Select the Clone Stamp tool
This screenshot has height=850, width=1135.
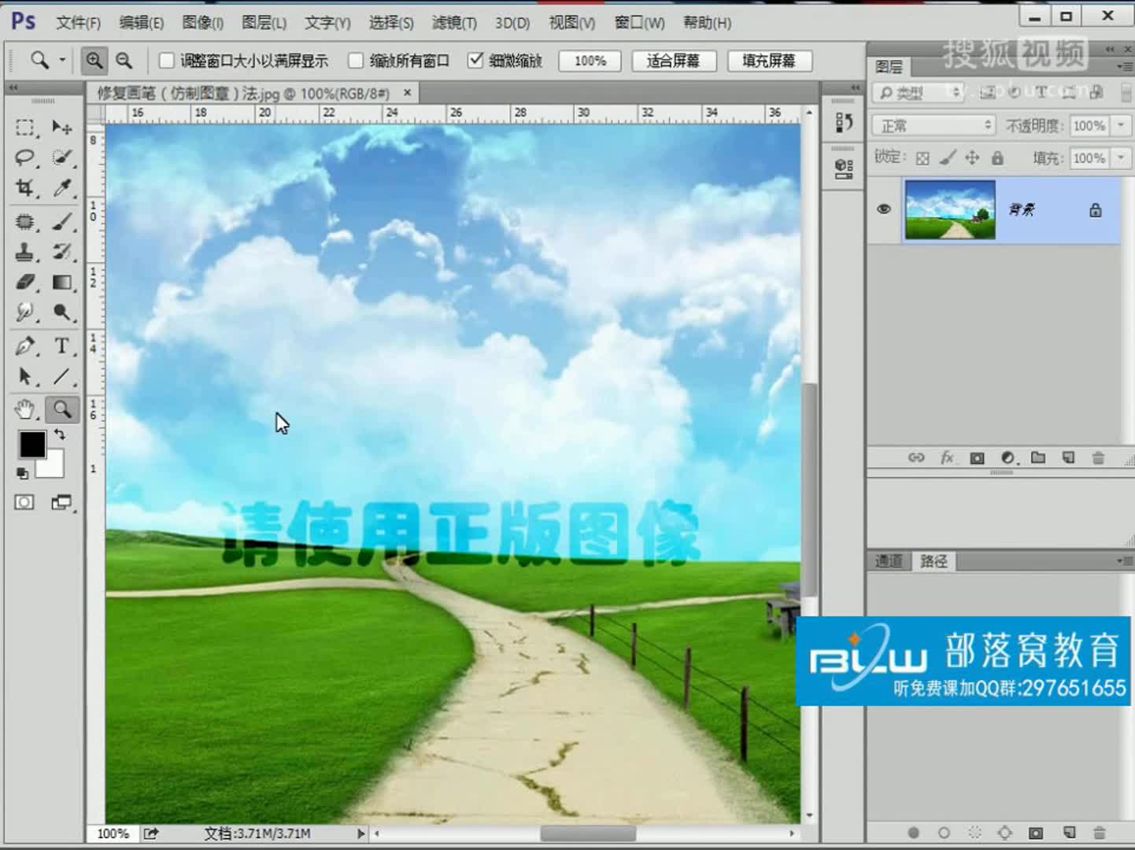[24, 250]
